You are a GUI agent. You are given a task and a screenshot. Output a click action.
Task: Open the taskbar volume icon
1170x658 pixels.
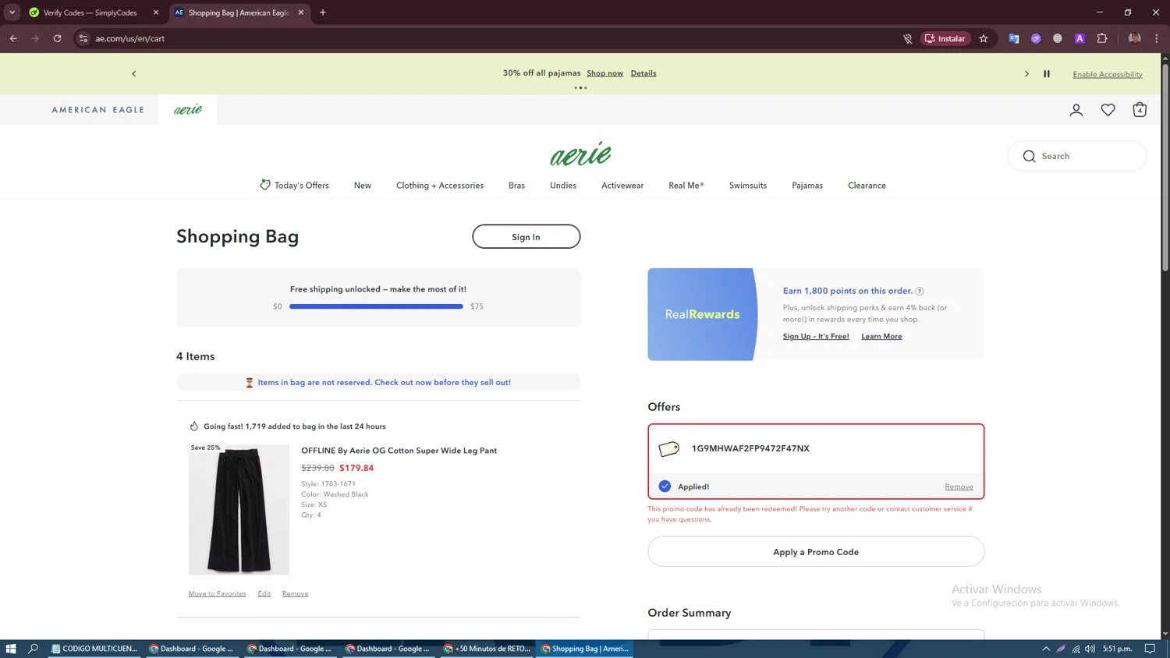pyautogui.click(x=1090, y=649)
